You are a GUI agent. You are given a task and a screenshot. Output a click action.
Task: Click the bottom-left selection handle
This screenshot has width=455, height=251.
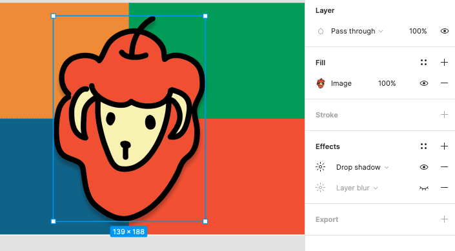tap(54, 221)
